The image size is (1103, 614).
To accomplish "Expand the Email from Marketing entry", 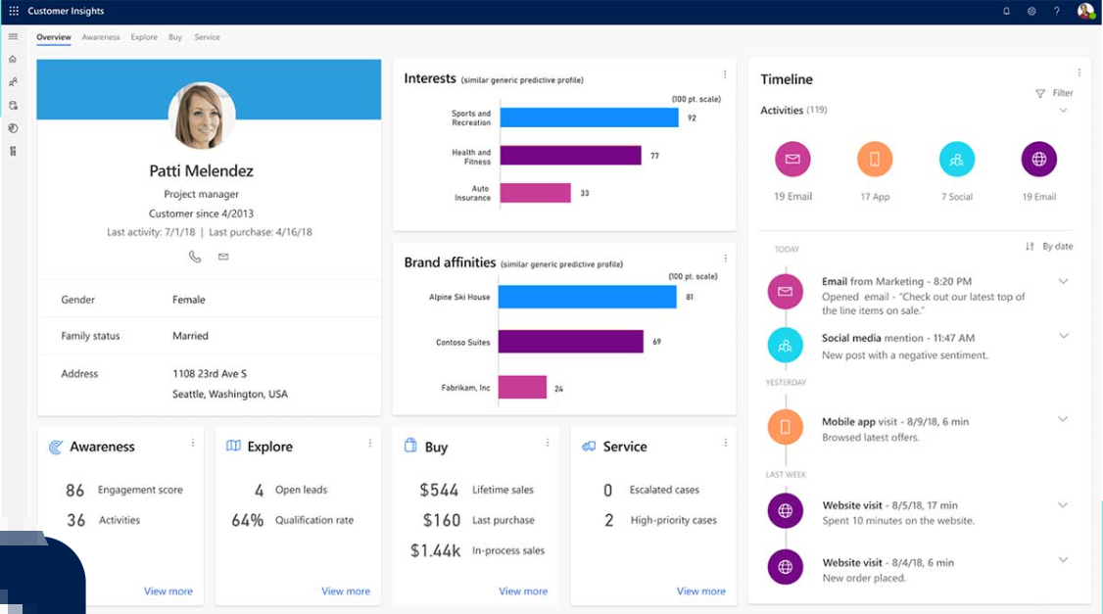I will tap(1063, 281).
